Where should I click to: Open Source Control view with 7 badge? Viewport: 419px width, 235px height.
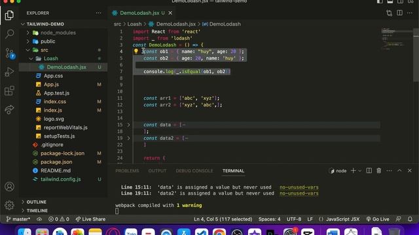coord(10,54)
